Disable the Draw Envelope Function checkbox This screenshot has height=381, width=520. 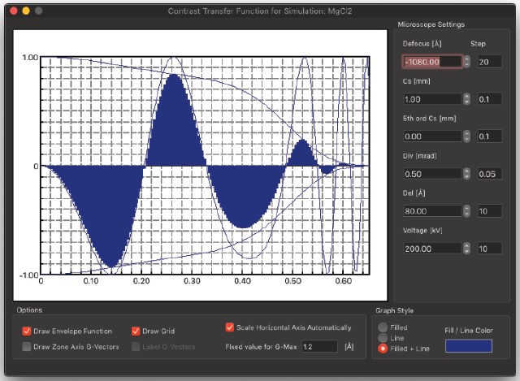[27, 331]
